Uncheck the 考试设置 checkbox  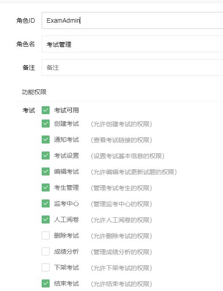[x=46, y=155]
